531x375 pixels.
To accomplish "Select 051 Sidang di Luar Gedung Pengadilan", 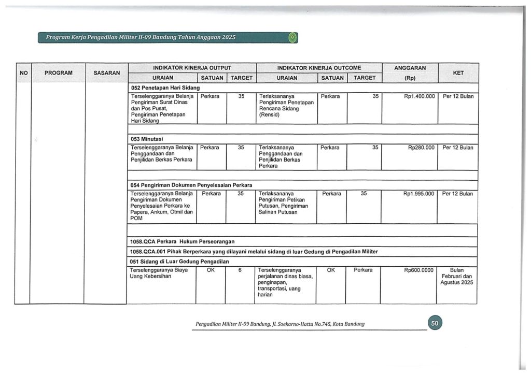I will click(179, 262).
